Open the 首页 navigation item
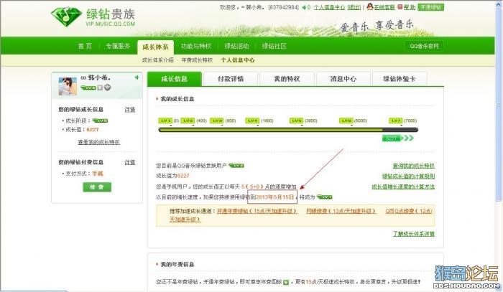 pos(85,46)
